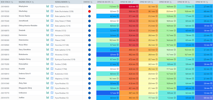Select Złoty Stok station name

click(x=22, y=83)
